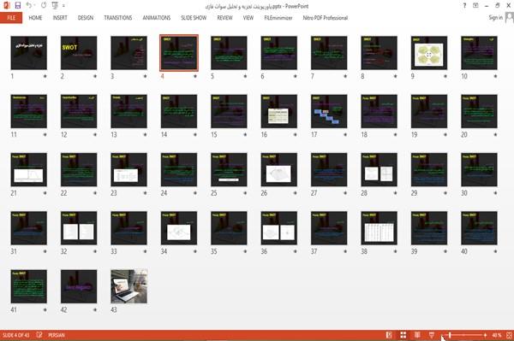Image resolution: width=514 pixels, height=341 pixels.
Task: Open the FILE tab
Action: point(11,18)
